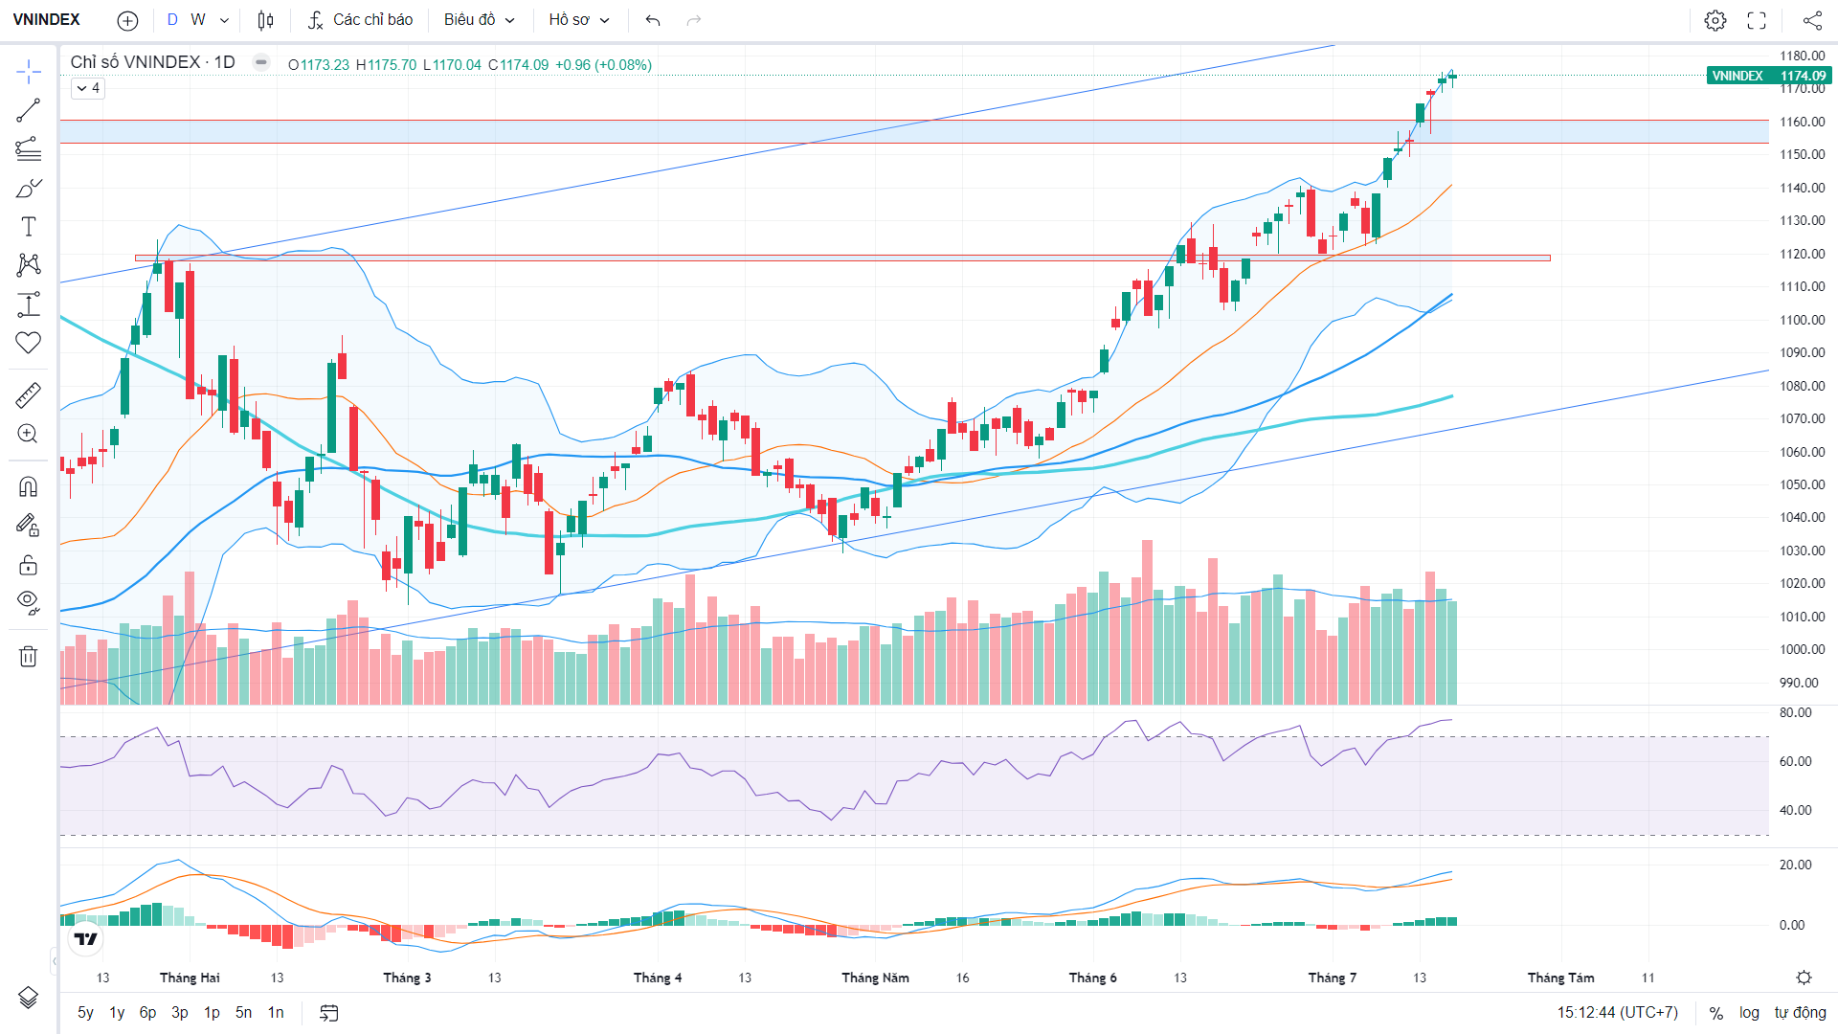Expand the timeframe interval dropdown arrow
The image size is (1838, 1034).
[x=224, y=20]
